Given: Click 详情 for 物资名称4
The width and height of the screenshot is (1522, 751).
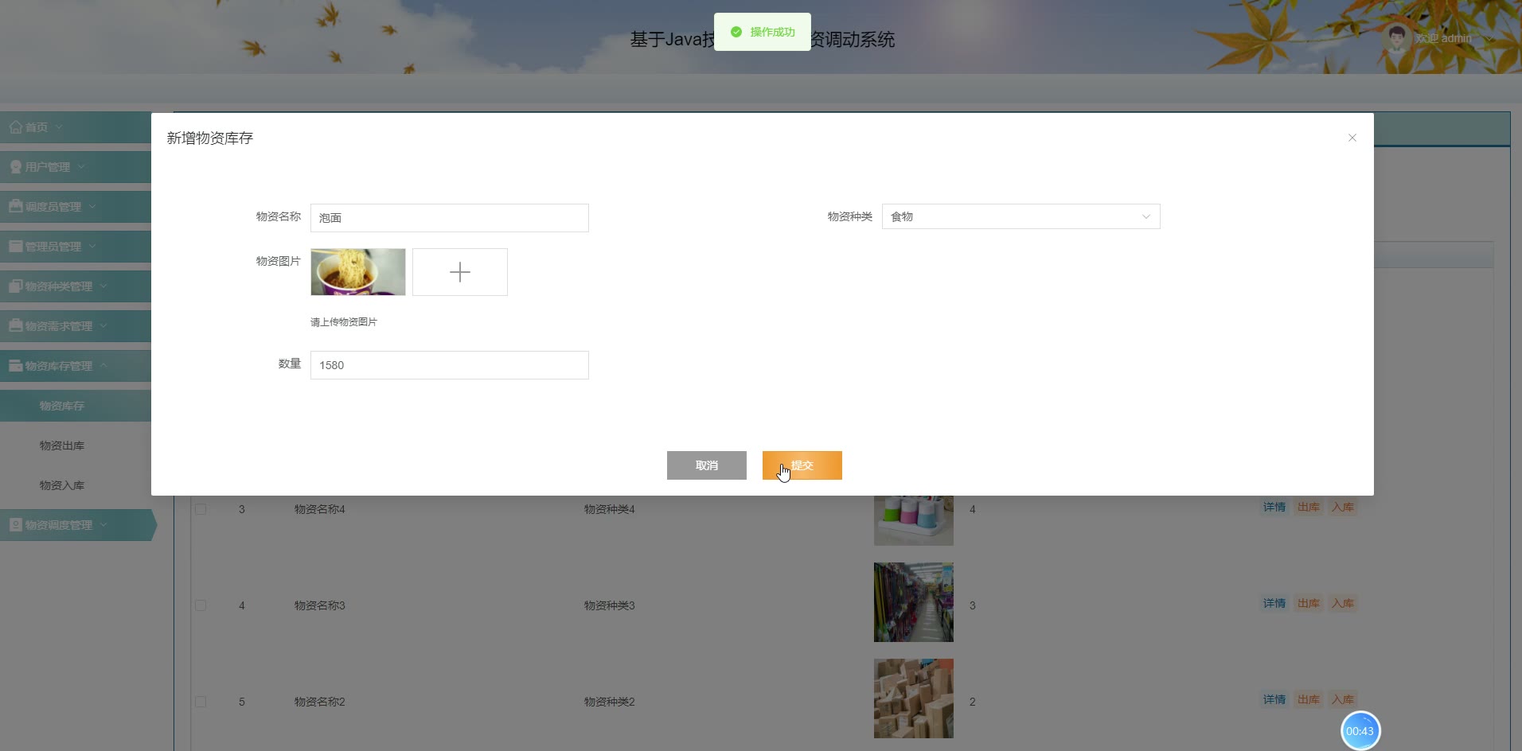Looking at the screenshot, I should (x=1274, y=507).
